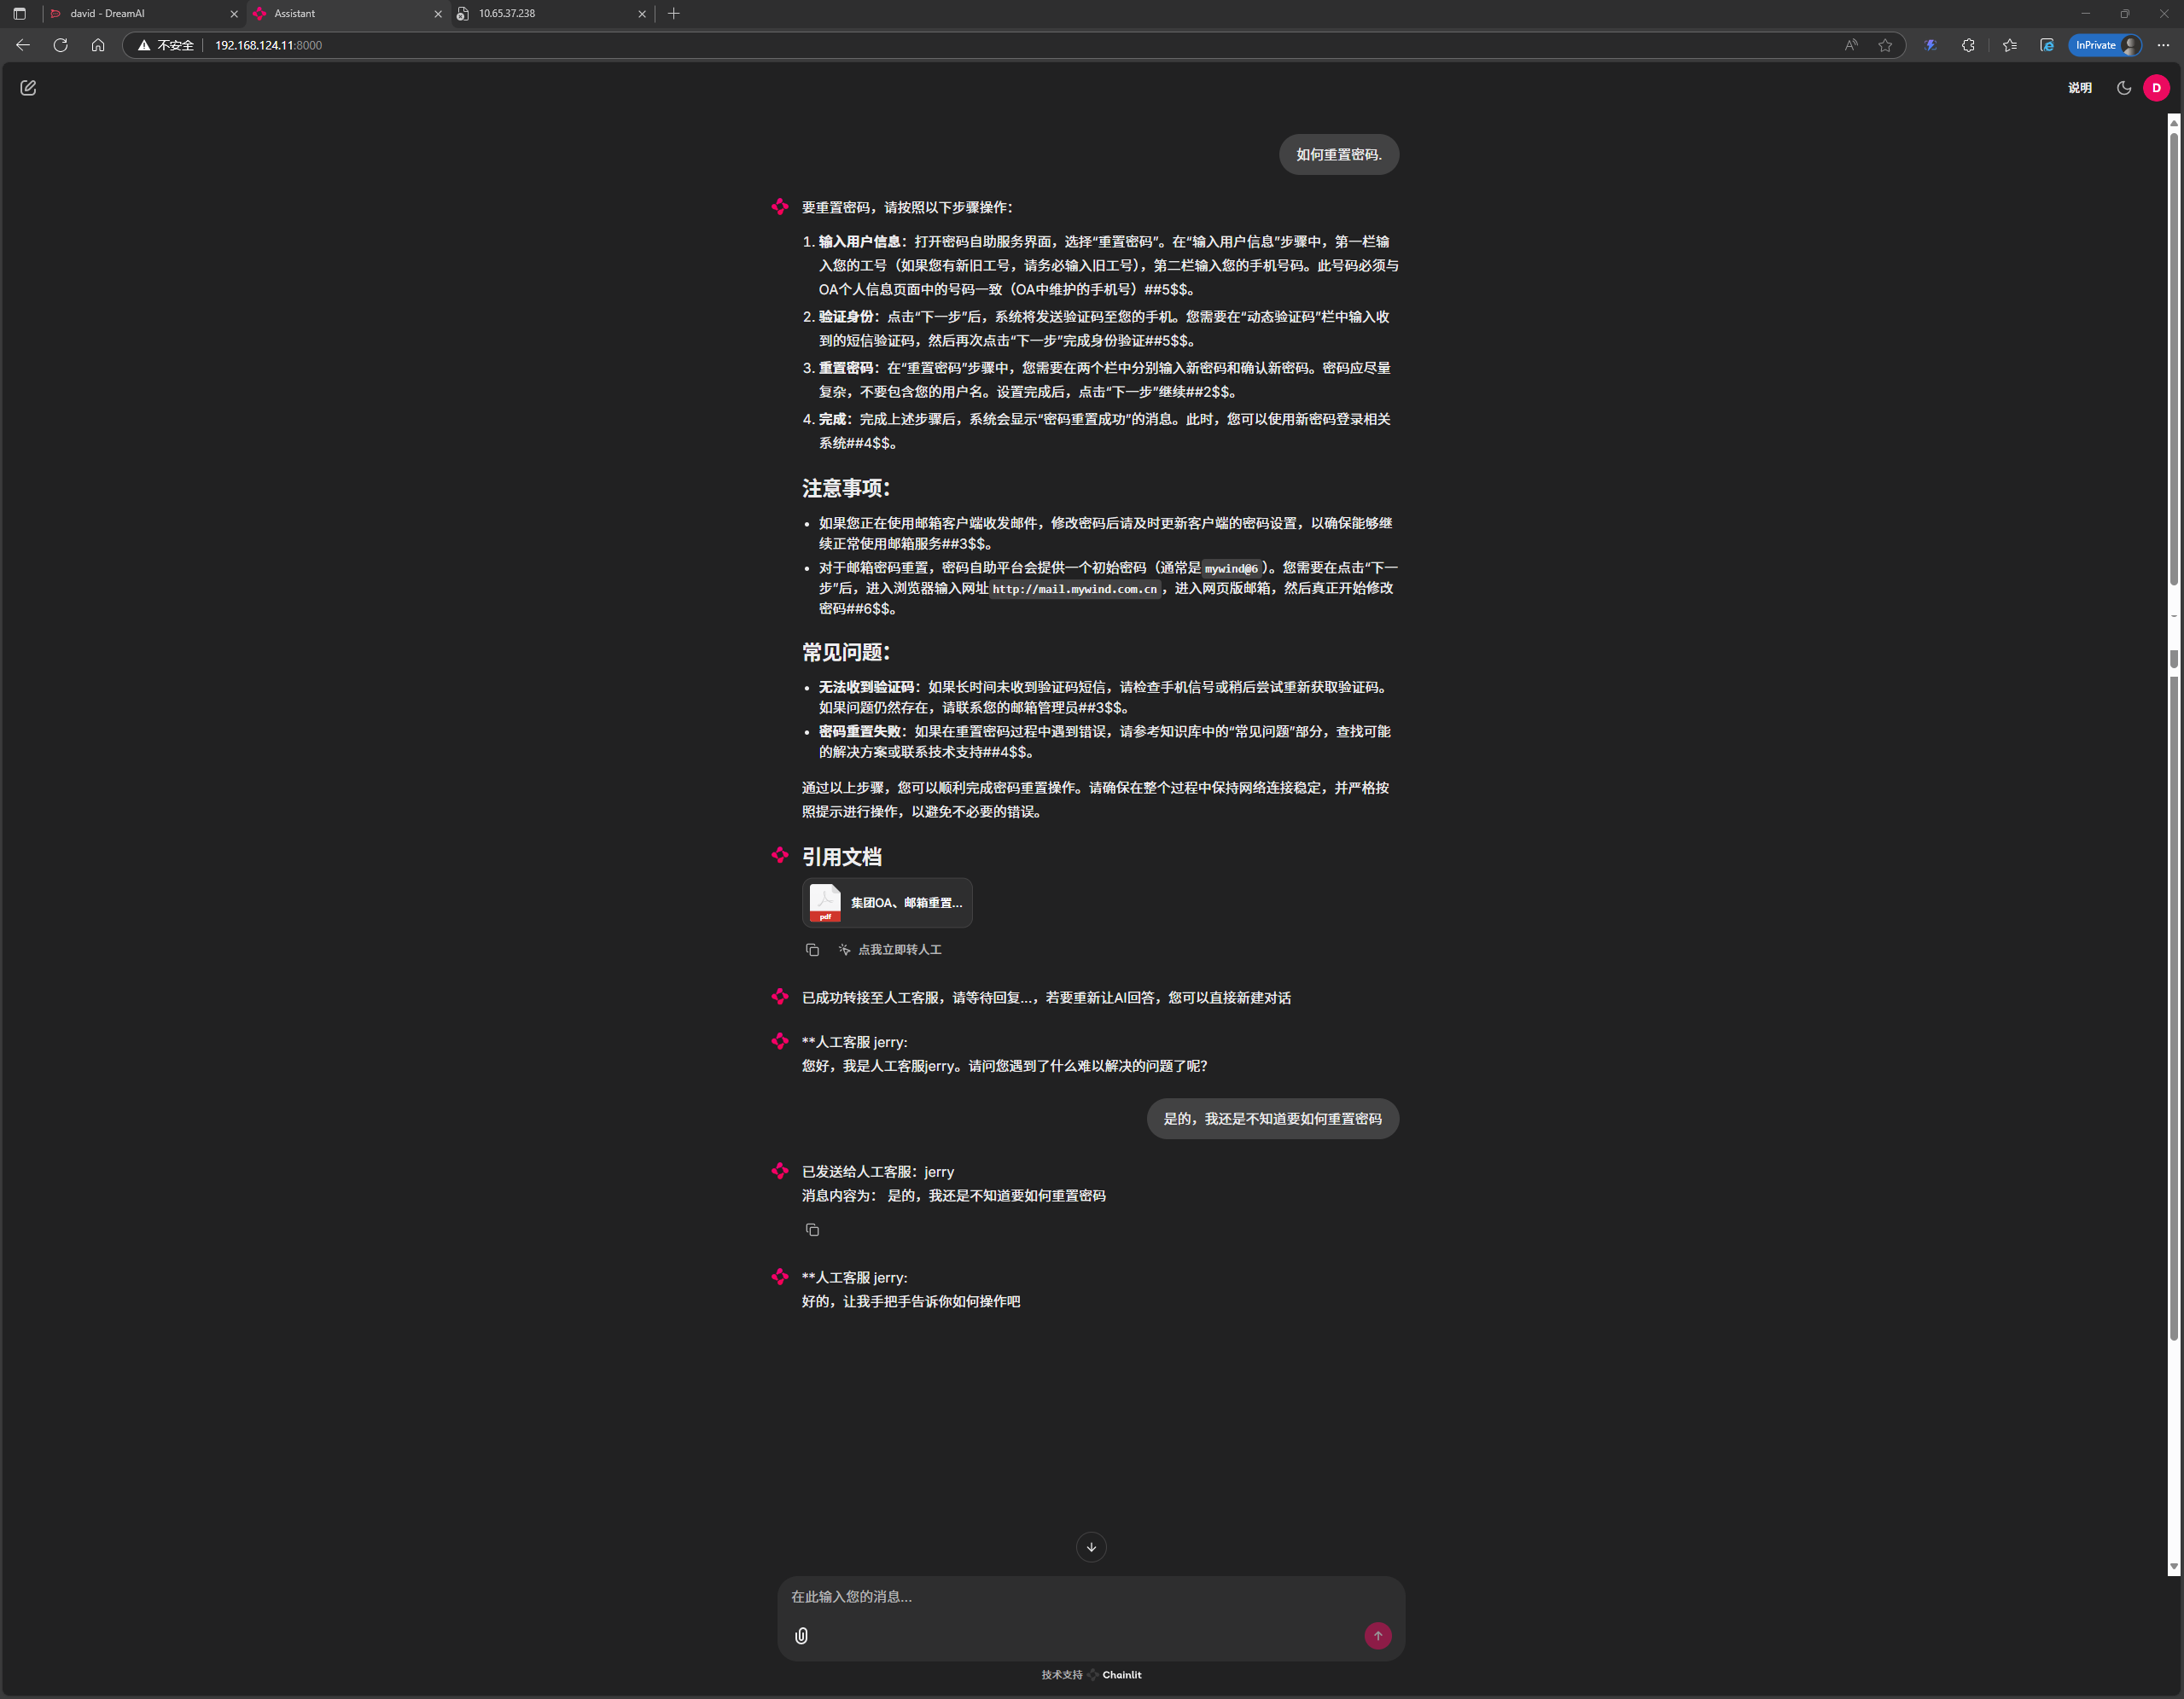This screenshot has height=1699, width=2184.
Task: Copy the 已发送给人工客服 message
Action: pos(812,1230)
